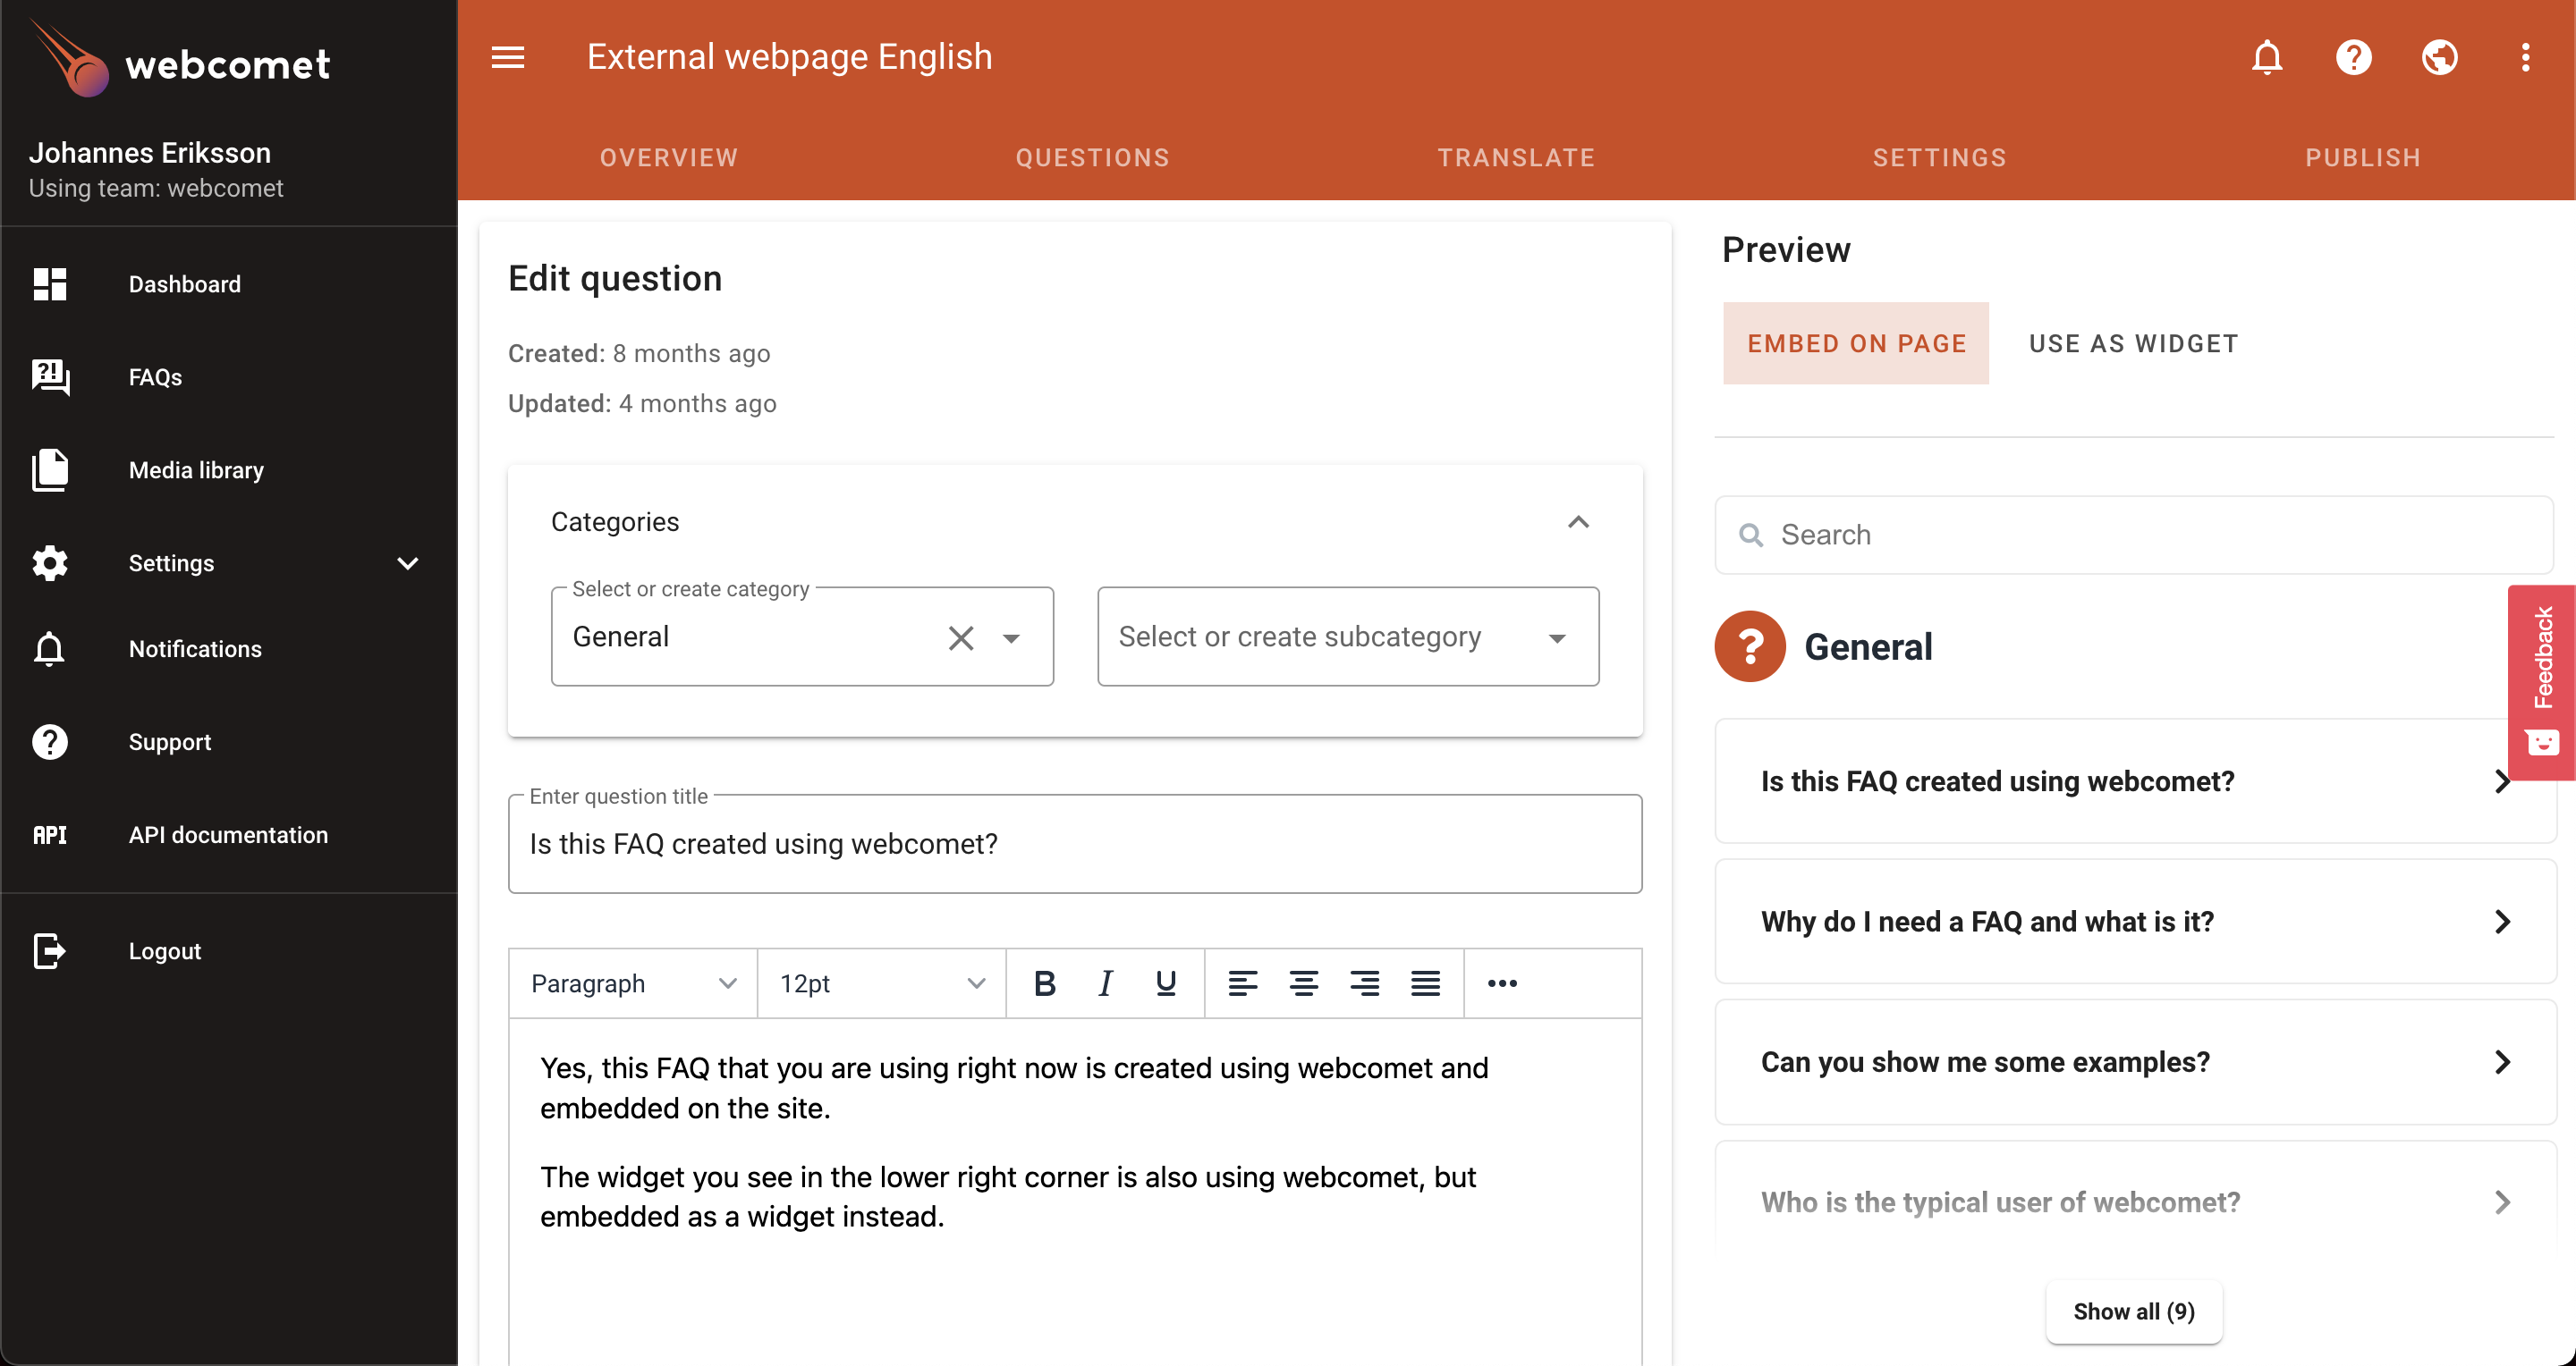
Task: Click 'Created: 8 months ago' text
Action: [639, 353]
